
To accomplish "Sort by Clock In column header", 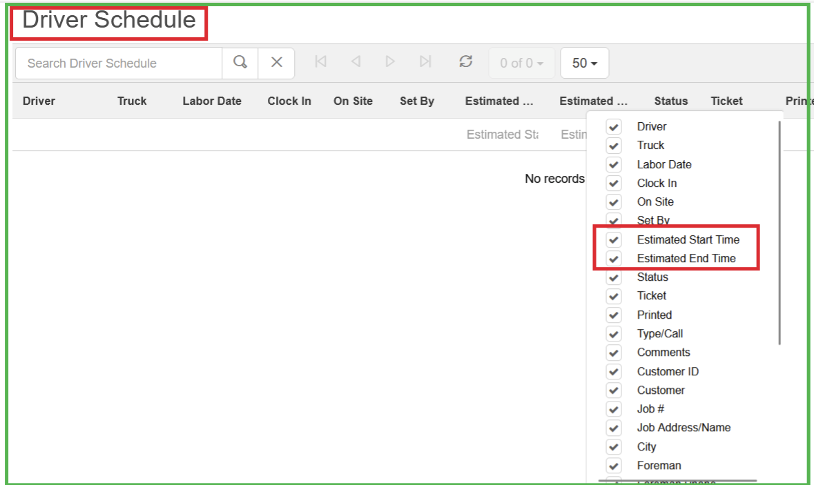I will (289, 101).
